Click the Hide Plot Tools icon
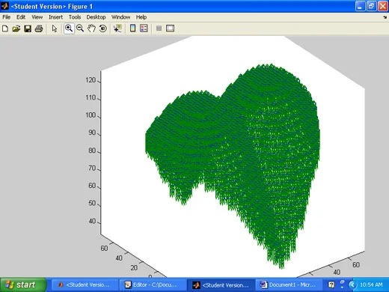 point(159,28)
